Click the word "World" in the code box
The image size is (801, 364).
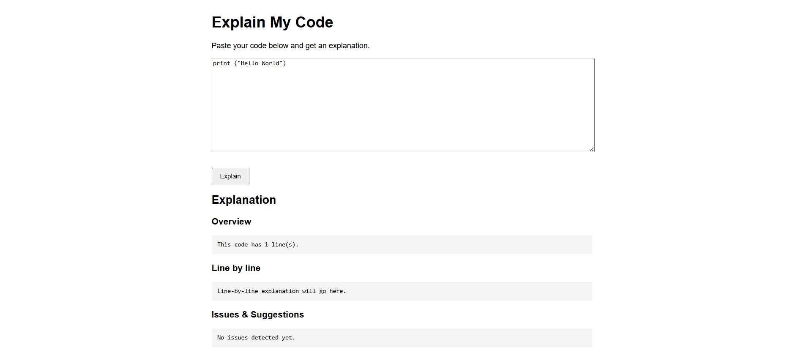tap(270, 63)
